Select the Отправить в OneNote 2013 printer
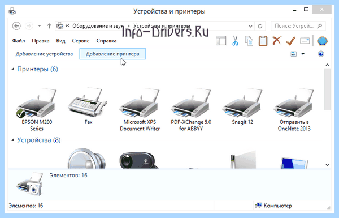 pyautogui.click(x=294, y=109)
